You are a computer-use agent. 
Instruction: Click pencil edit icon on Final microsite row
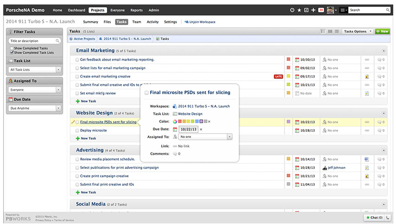(x=73, y=122)
